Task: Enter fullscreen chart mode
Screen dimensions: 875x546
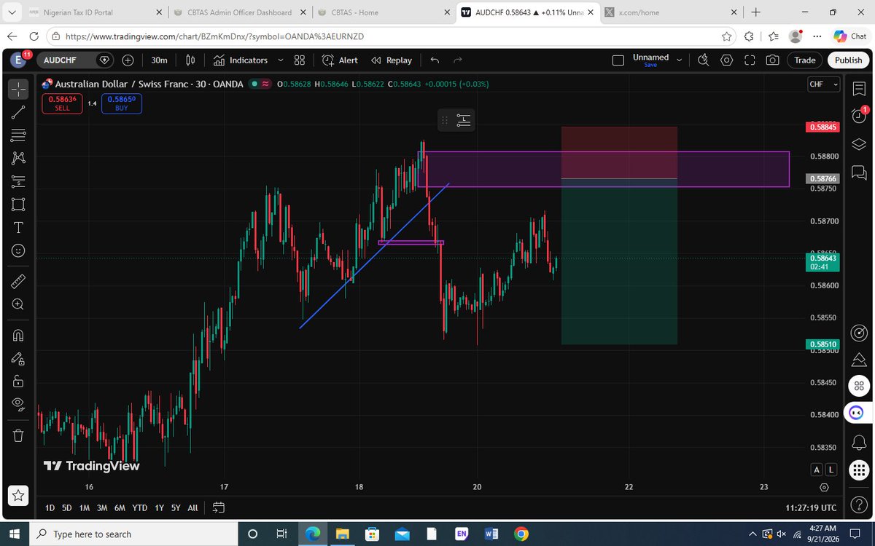Action: [x=750, y=60]
